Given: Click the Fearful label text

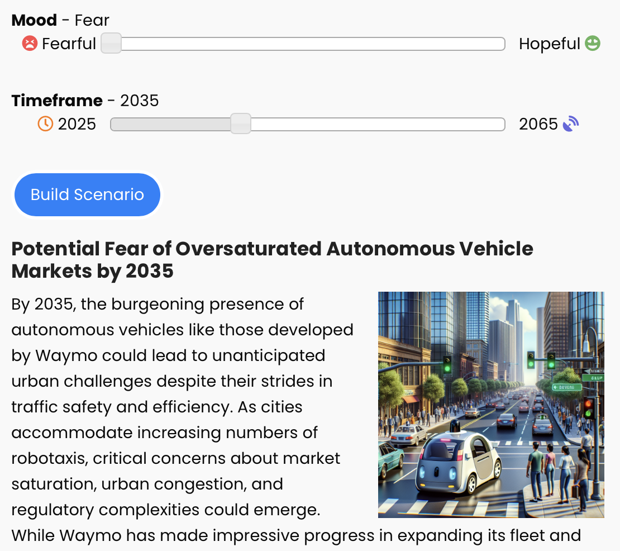Looking at the screenshot, I should [x=69, y=44].
